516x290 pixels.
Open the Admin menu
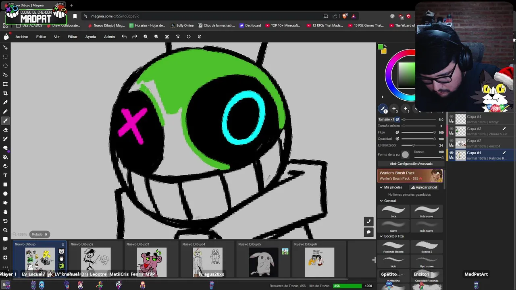109,37
